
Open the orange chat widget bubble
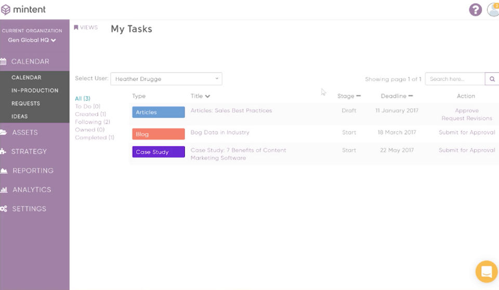pyautogui.click(x=487, y=271)
